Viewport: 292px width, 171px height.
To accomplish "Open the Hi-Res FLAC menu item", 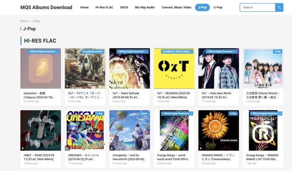I will (104, 7).
